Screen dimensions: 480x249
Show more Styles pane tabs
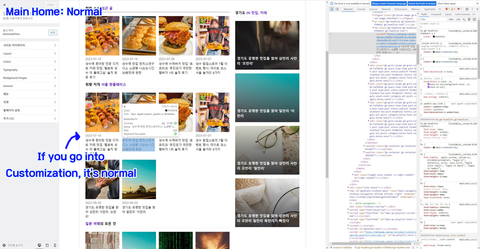pos(474,14)
